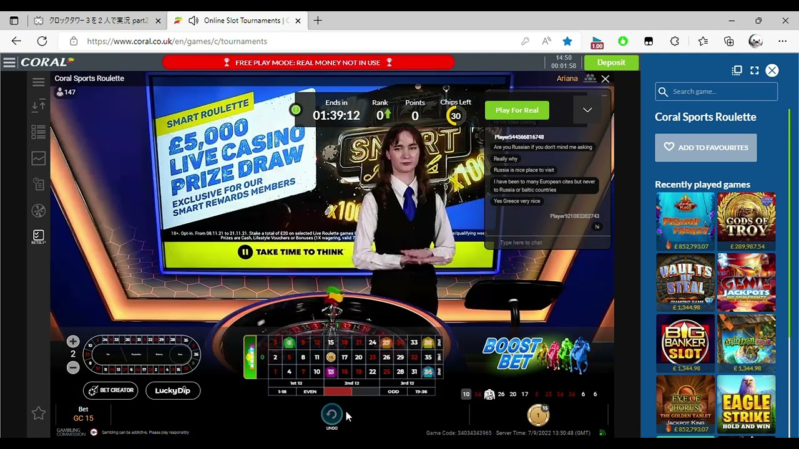Screen dimensions: 799x449
Task: Open the bet history clock-document icon
Action: 39,185
